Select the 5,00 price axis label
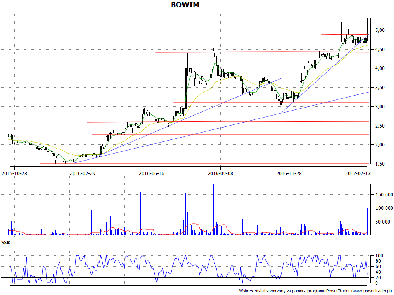 (x=380, y=30)
